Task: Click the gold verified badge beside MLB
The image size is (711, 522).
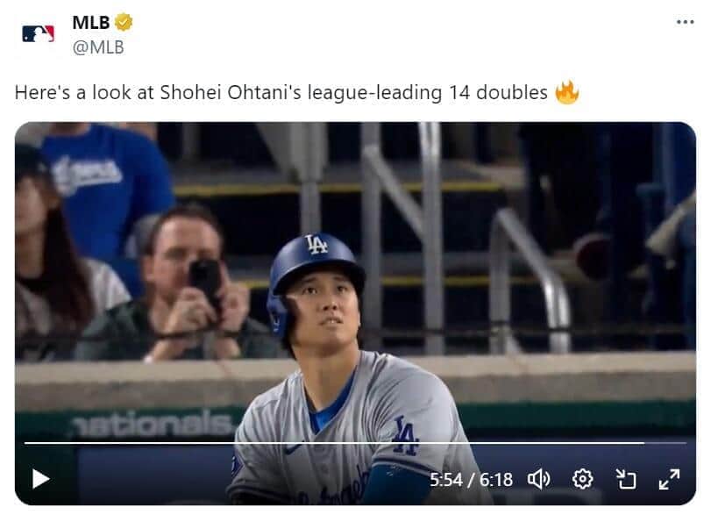Action: pyautogui.click(x=124, y=23)
